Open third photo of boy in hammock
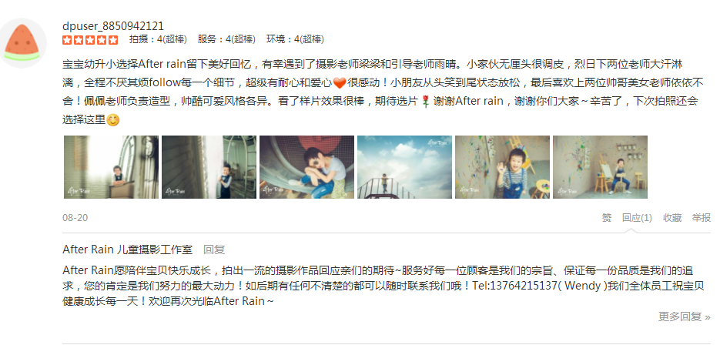This screenshot has height=345, width=720. (306, 167)
